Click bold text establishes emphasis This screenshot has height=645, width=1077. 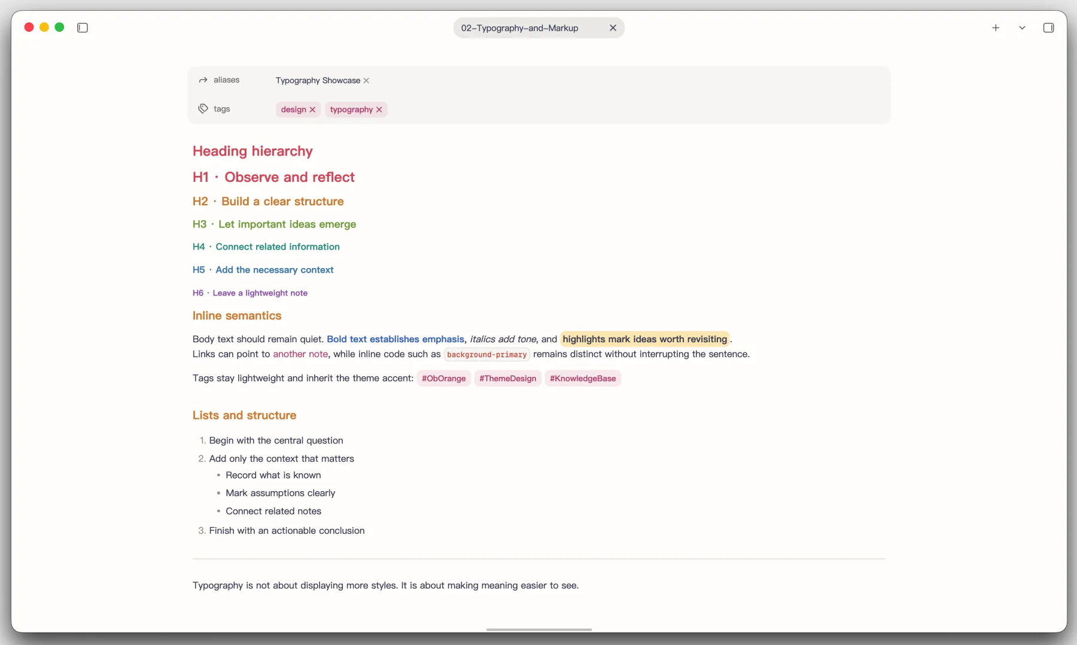(395, 339)
